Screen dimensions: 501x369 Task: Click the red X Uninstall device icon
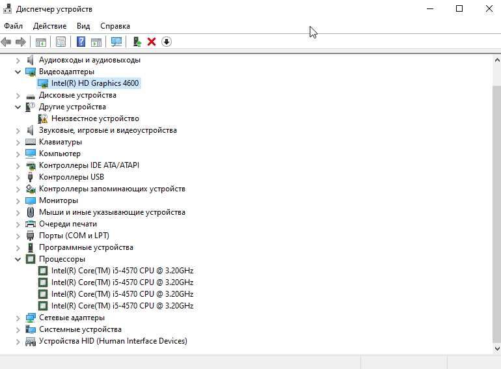click(152, 42)
